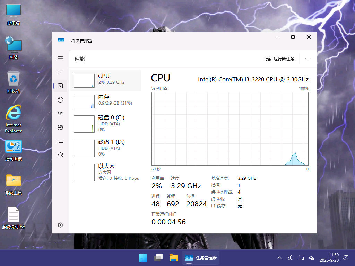Select 磁盘 0 (C:) item
This screenshot has height=266, width=355.
pos(106,124)
